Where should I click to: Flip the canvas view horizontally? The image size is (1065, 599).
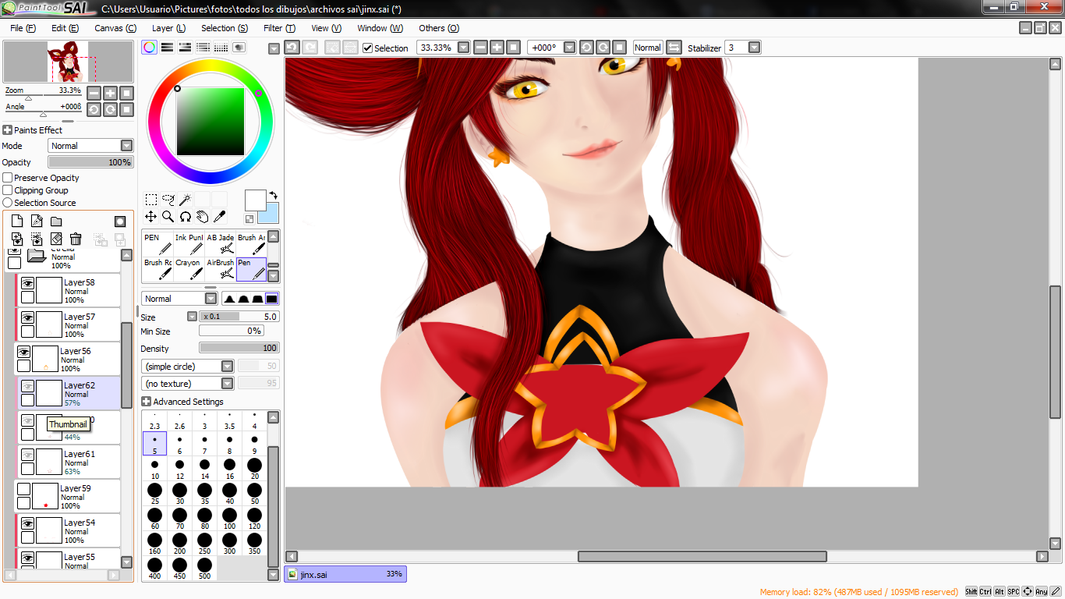(x=674, y=48)
